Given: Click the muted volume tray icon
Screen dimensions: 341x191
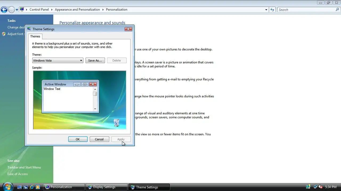Looking at the screenshot, I should 320,187.
